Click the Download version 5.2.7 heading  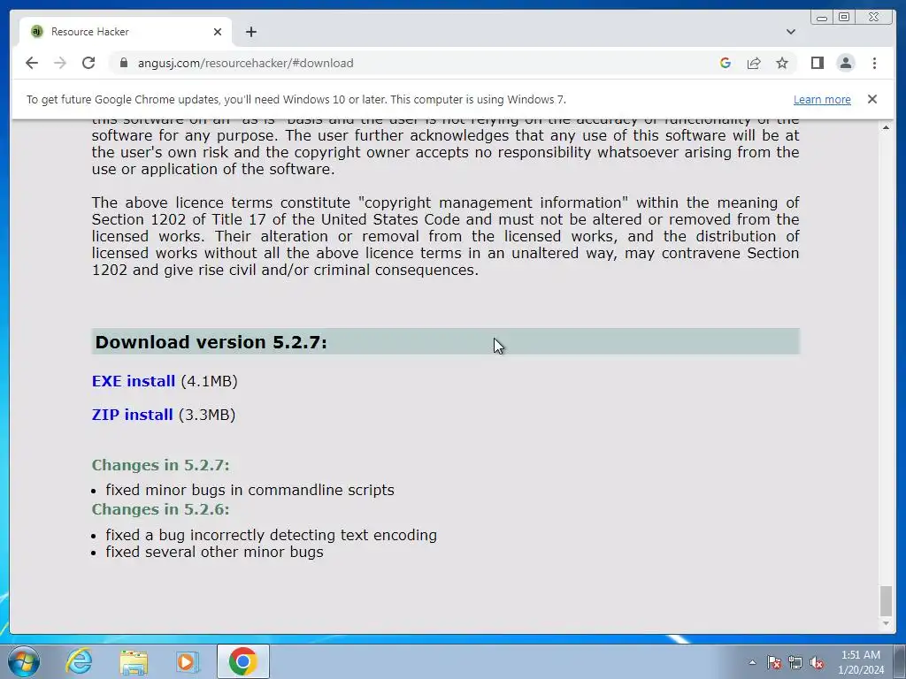click(x=211, y=342)
